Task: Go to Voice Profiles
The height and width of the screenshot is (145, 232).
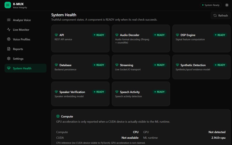Action: tap(25, 39)
